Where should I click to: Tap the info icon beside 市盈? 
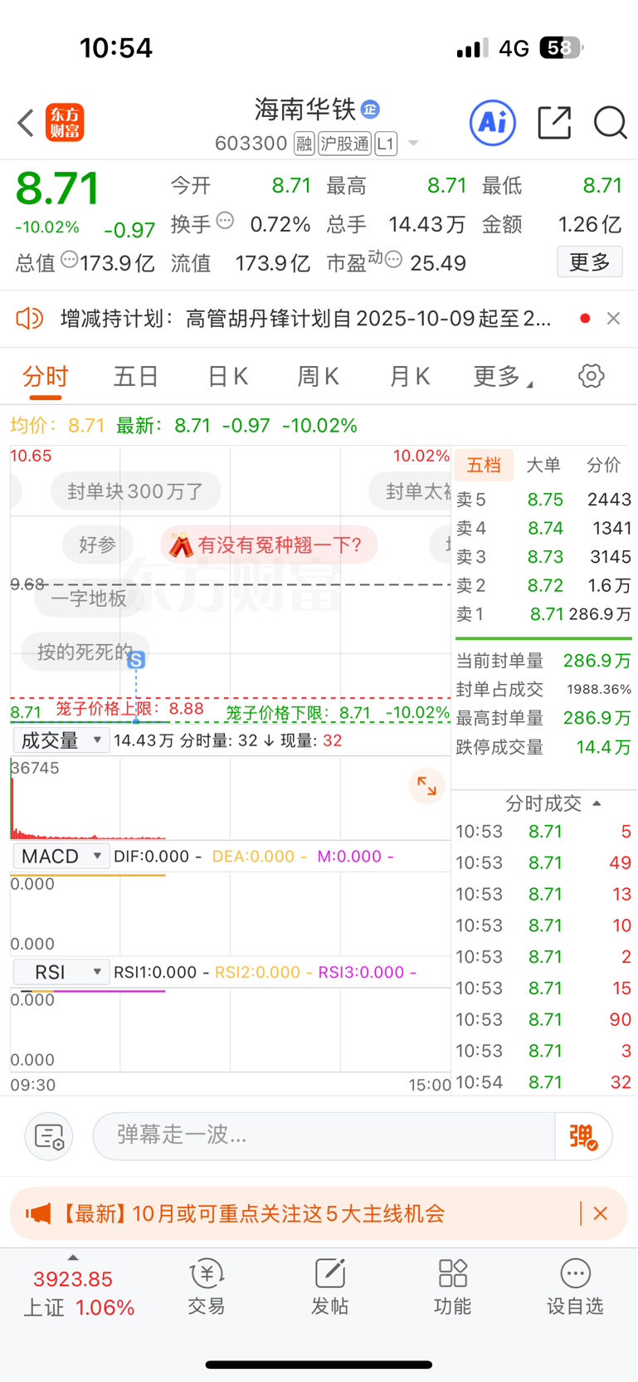click(393, 260)
